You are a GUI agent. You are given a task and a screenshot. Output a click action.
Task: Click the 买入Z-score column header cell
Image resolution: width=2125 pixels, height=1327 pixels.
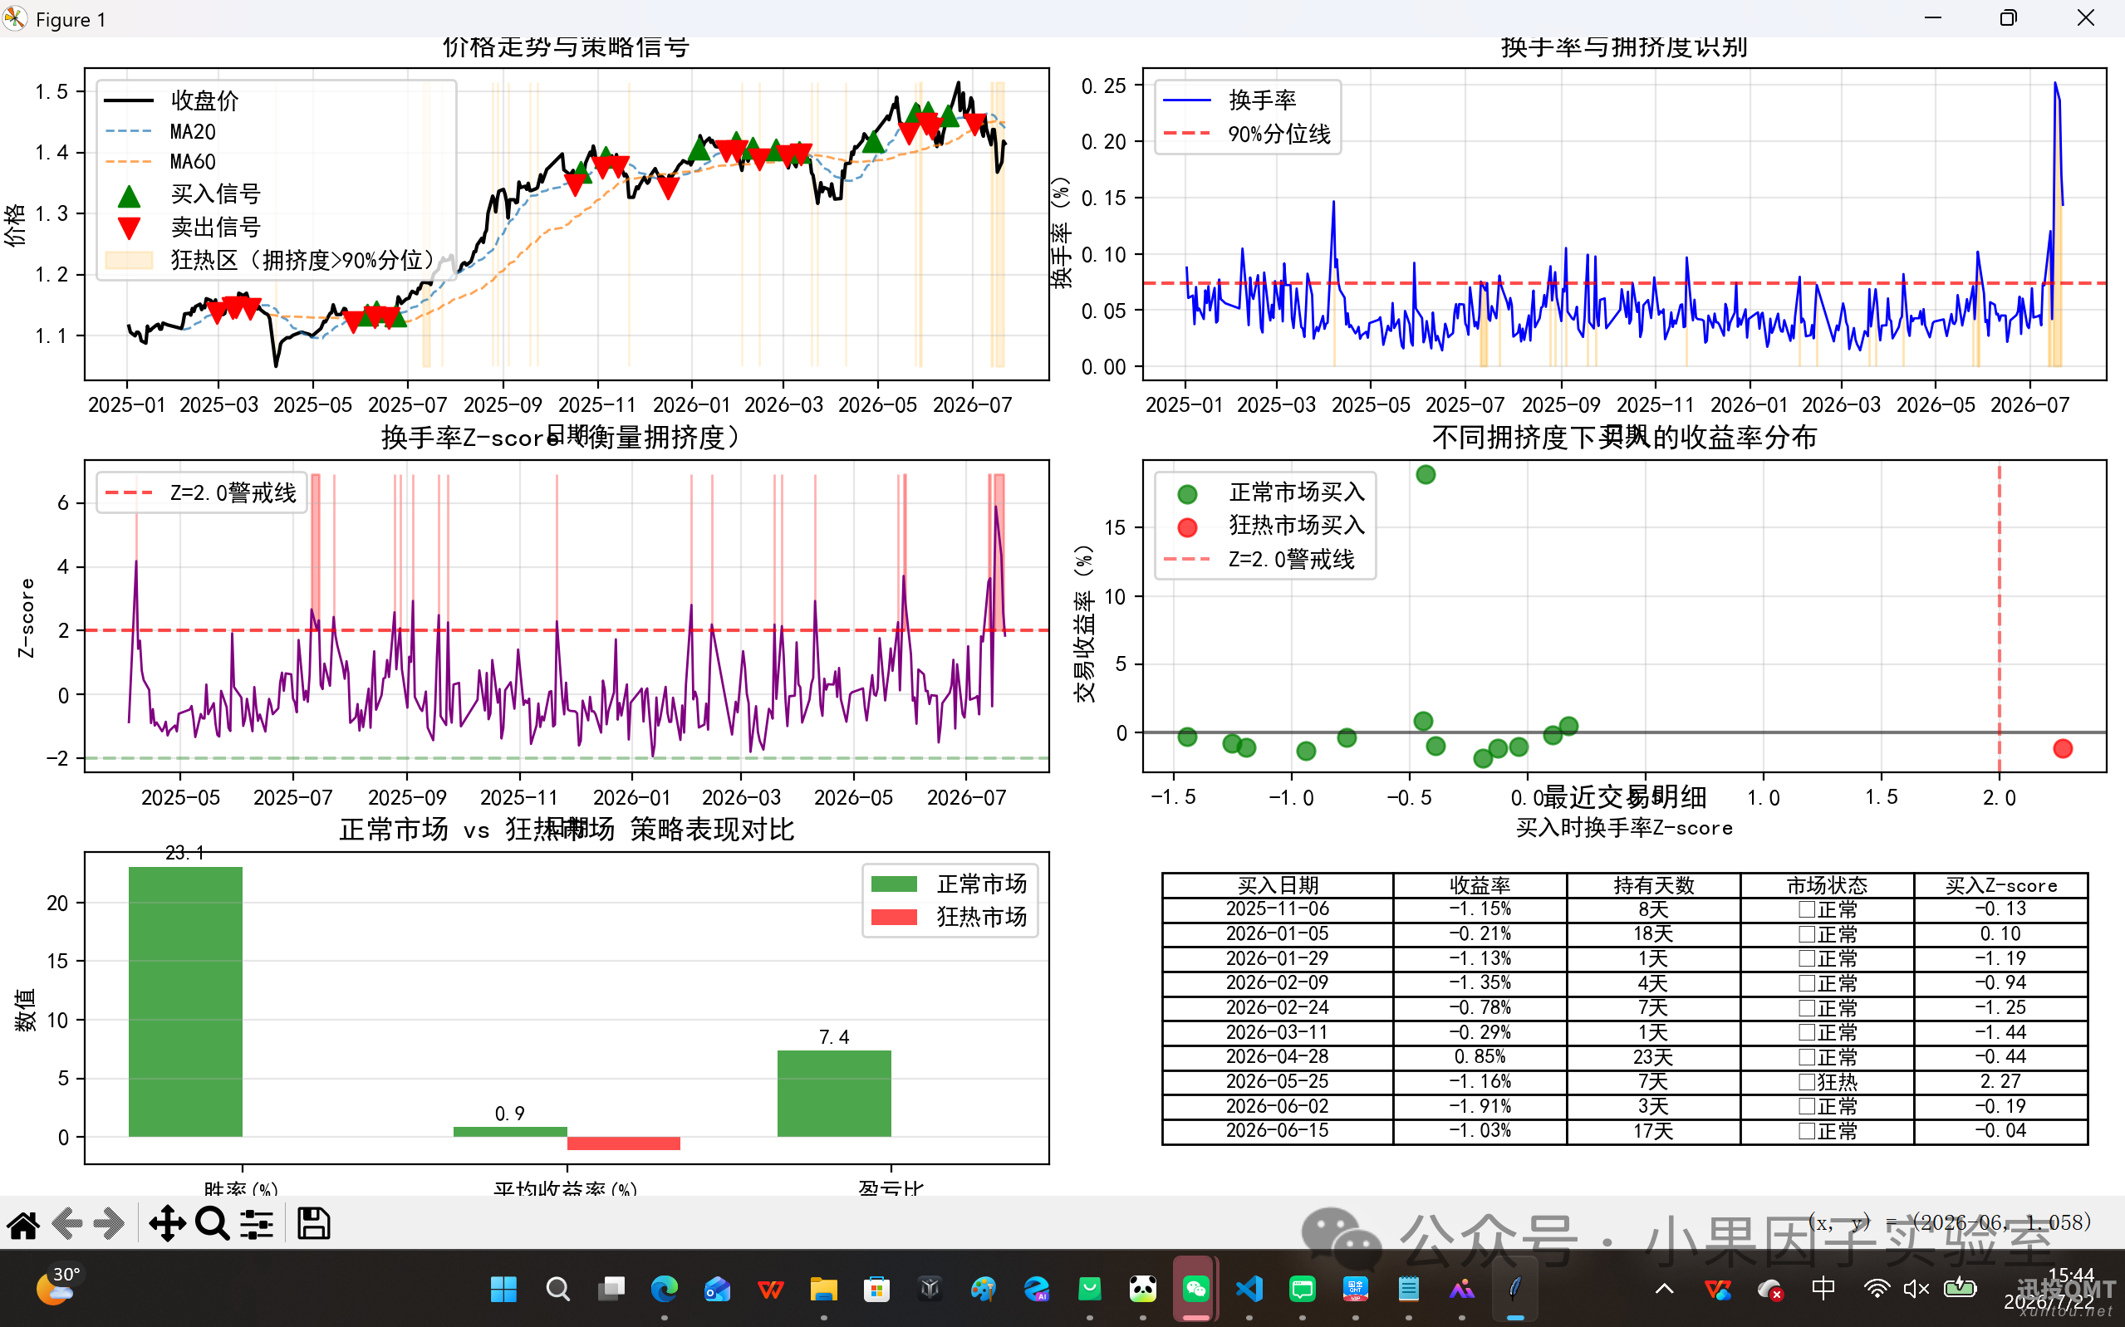[x=2000, y=884]
